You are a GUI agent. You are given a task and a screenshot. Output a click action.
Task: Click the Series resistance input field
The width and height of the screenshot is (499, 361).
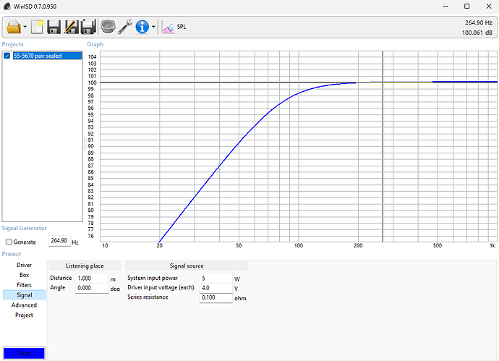tap(215, 297)
